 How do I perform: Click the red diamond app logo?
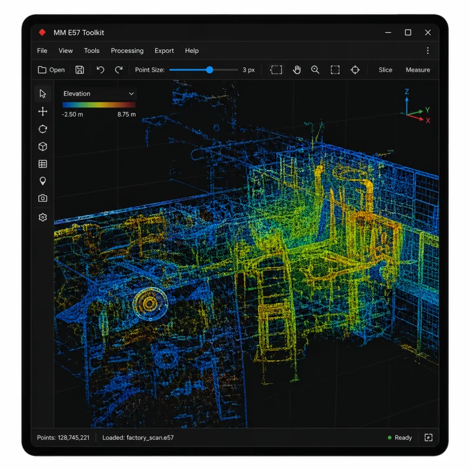42,32
